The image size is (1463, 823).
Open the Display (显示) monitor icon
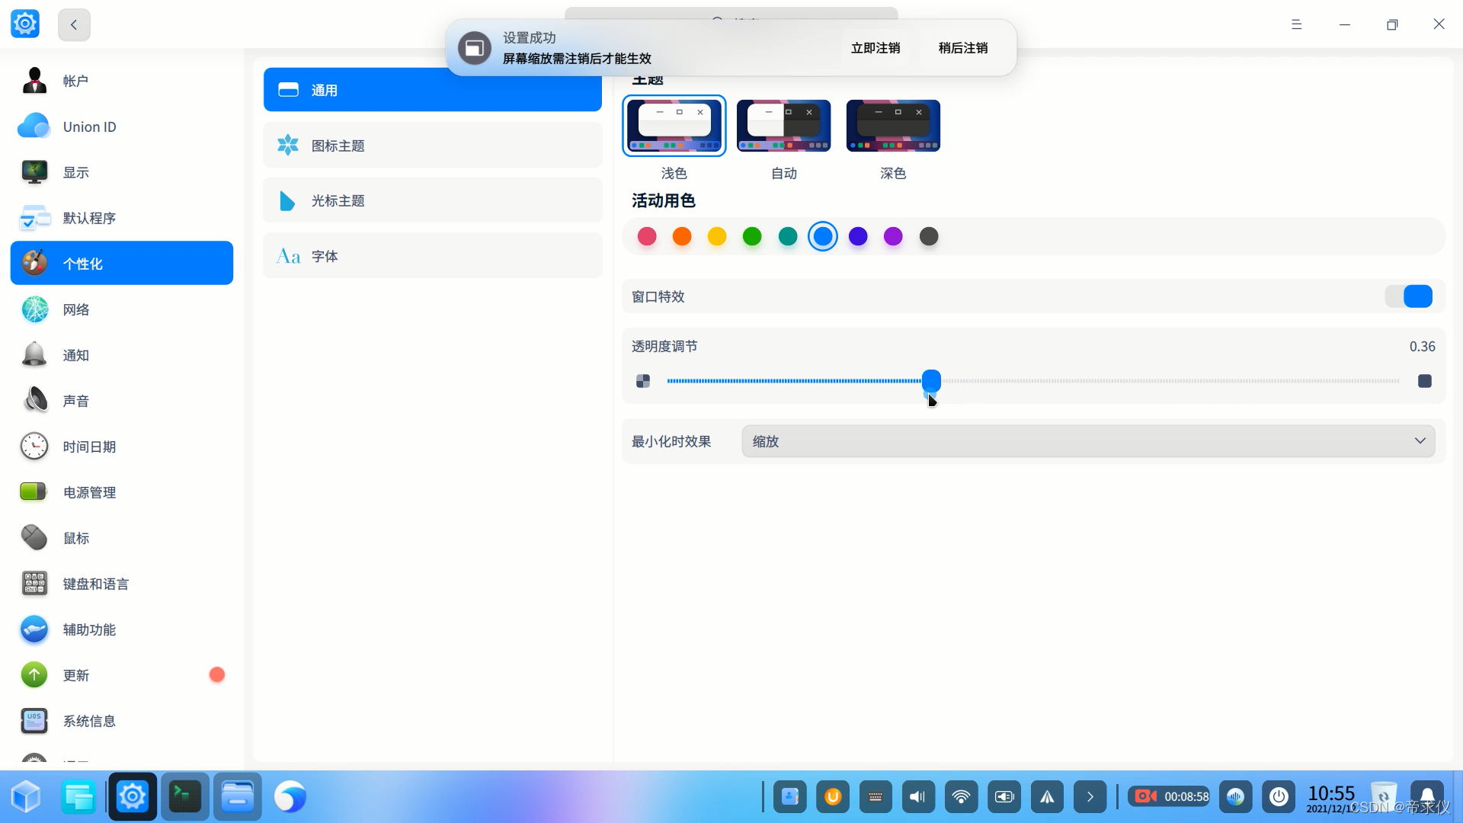(x=34, y=172)
